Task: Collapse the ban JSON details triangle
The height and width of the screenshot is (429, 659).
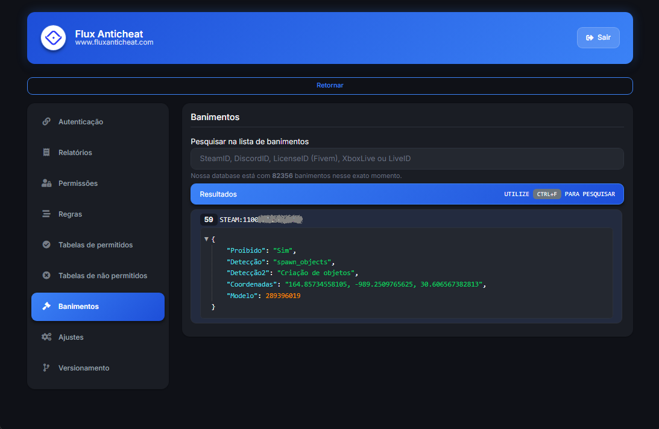Action: tap(206, 239)
